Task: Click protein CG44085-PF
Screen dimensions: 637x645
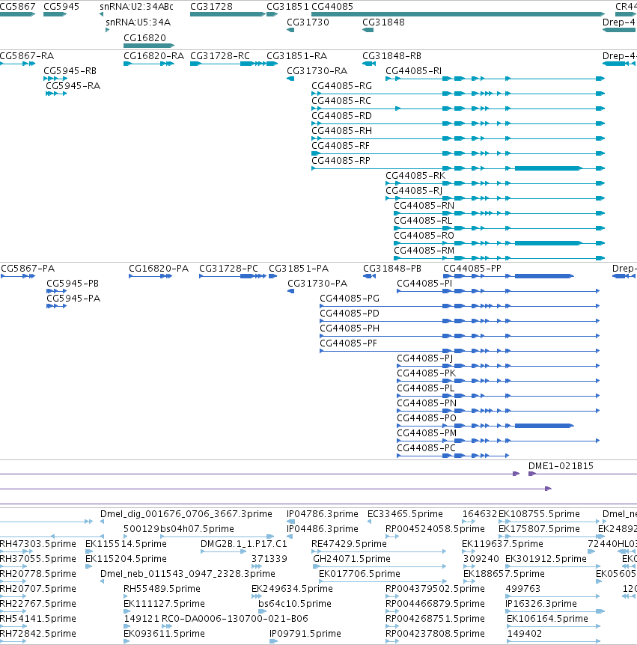Action: [x=349, y=343]
